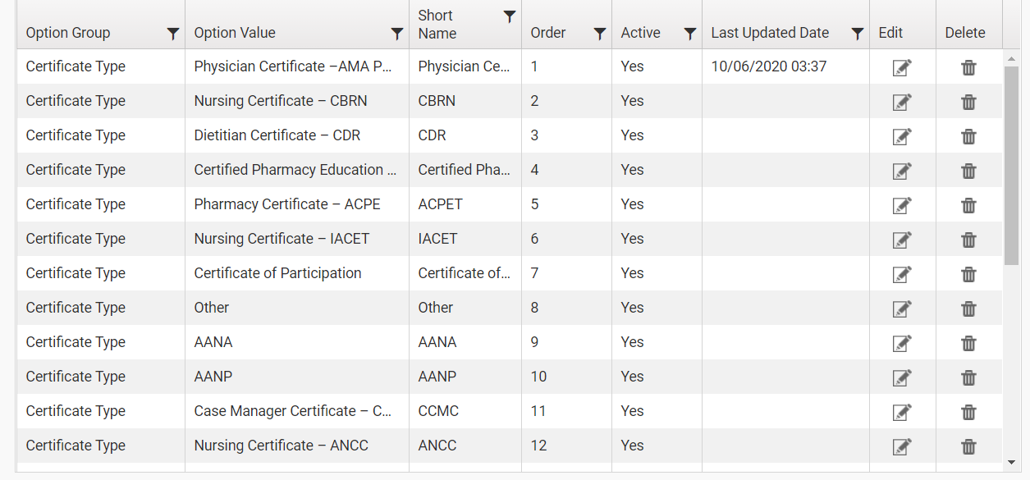Filter the Order column
This screenshot has width=1030, height=480.
point(600,34)
